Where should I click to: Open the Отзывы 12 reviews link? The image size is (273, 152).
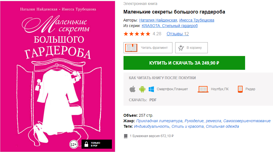pyautogui.click(x=178, y=34)
